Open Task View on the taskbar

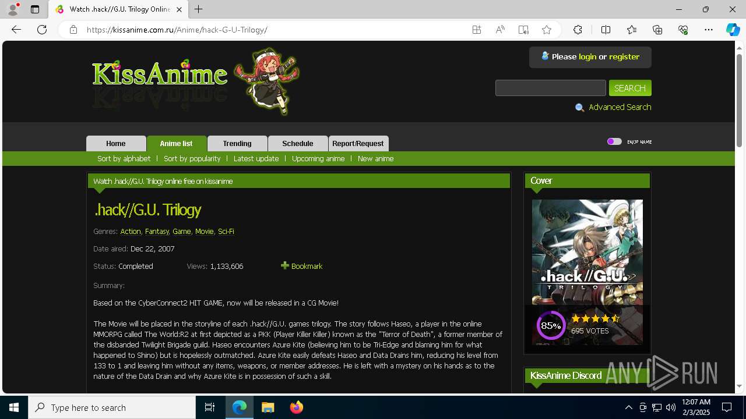(210, 407)
